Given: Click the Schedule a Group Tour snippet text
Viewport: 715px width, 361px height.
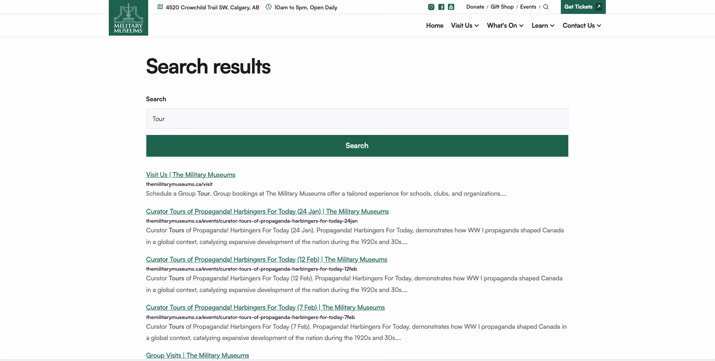Looking at the screenshot, I should 326,193.
